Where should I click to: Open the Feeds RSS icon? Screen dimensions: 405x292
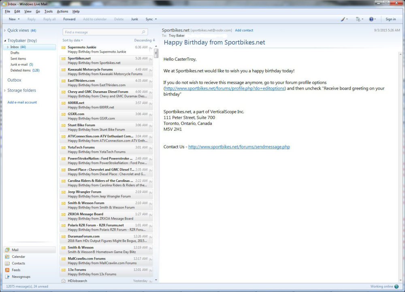coord(7,270)
